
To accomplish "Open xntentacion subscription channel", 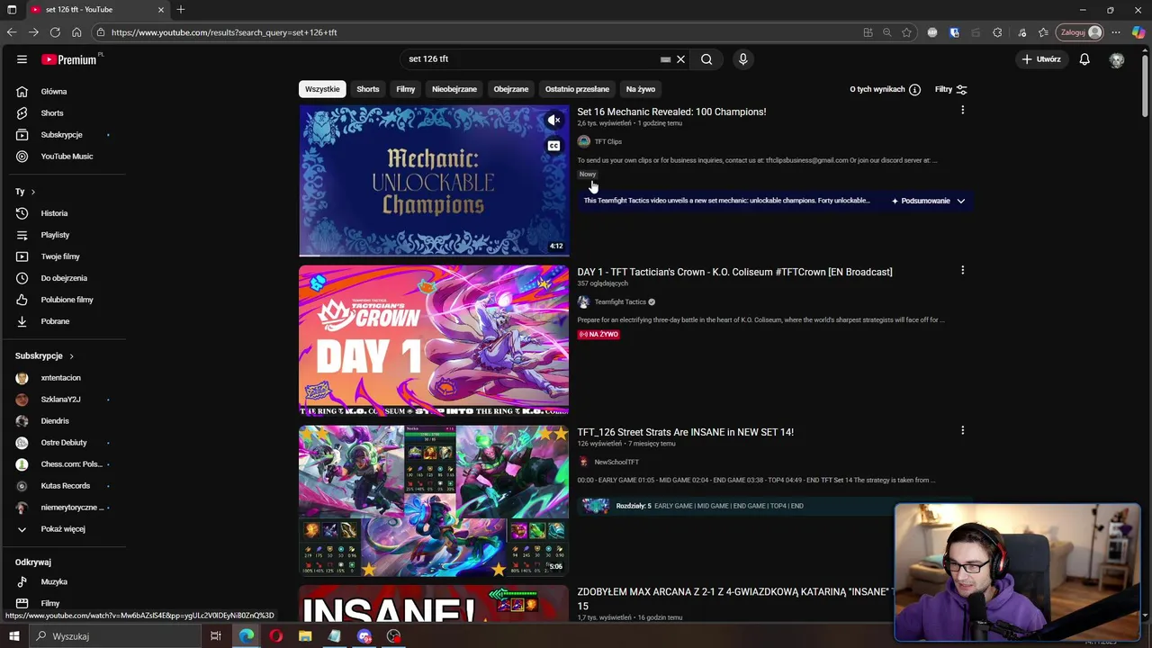I will (63, 378).
